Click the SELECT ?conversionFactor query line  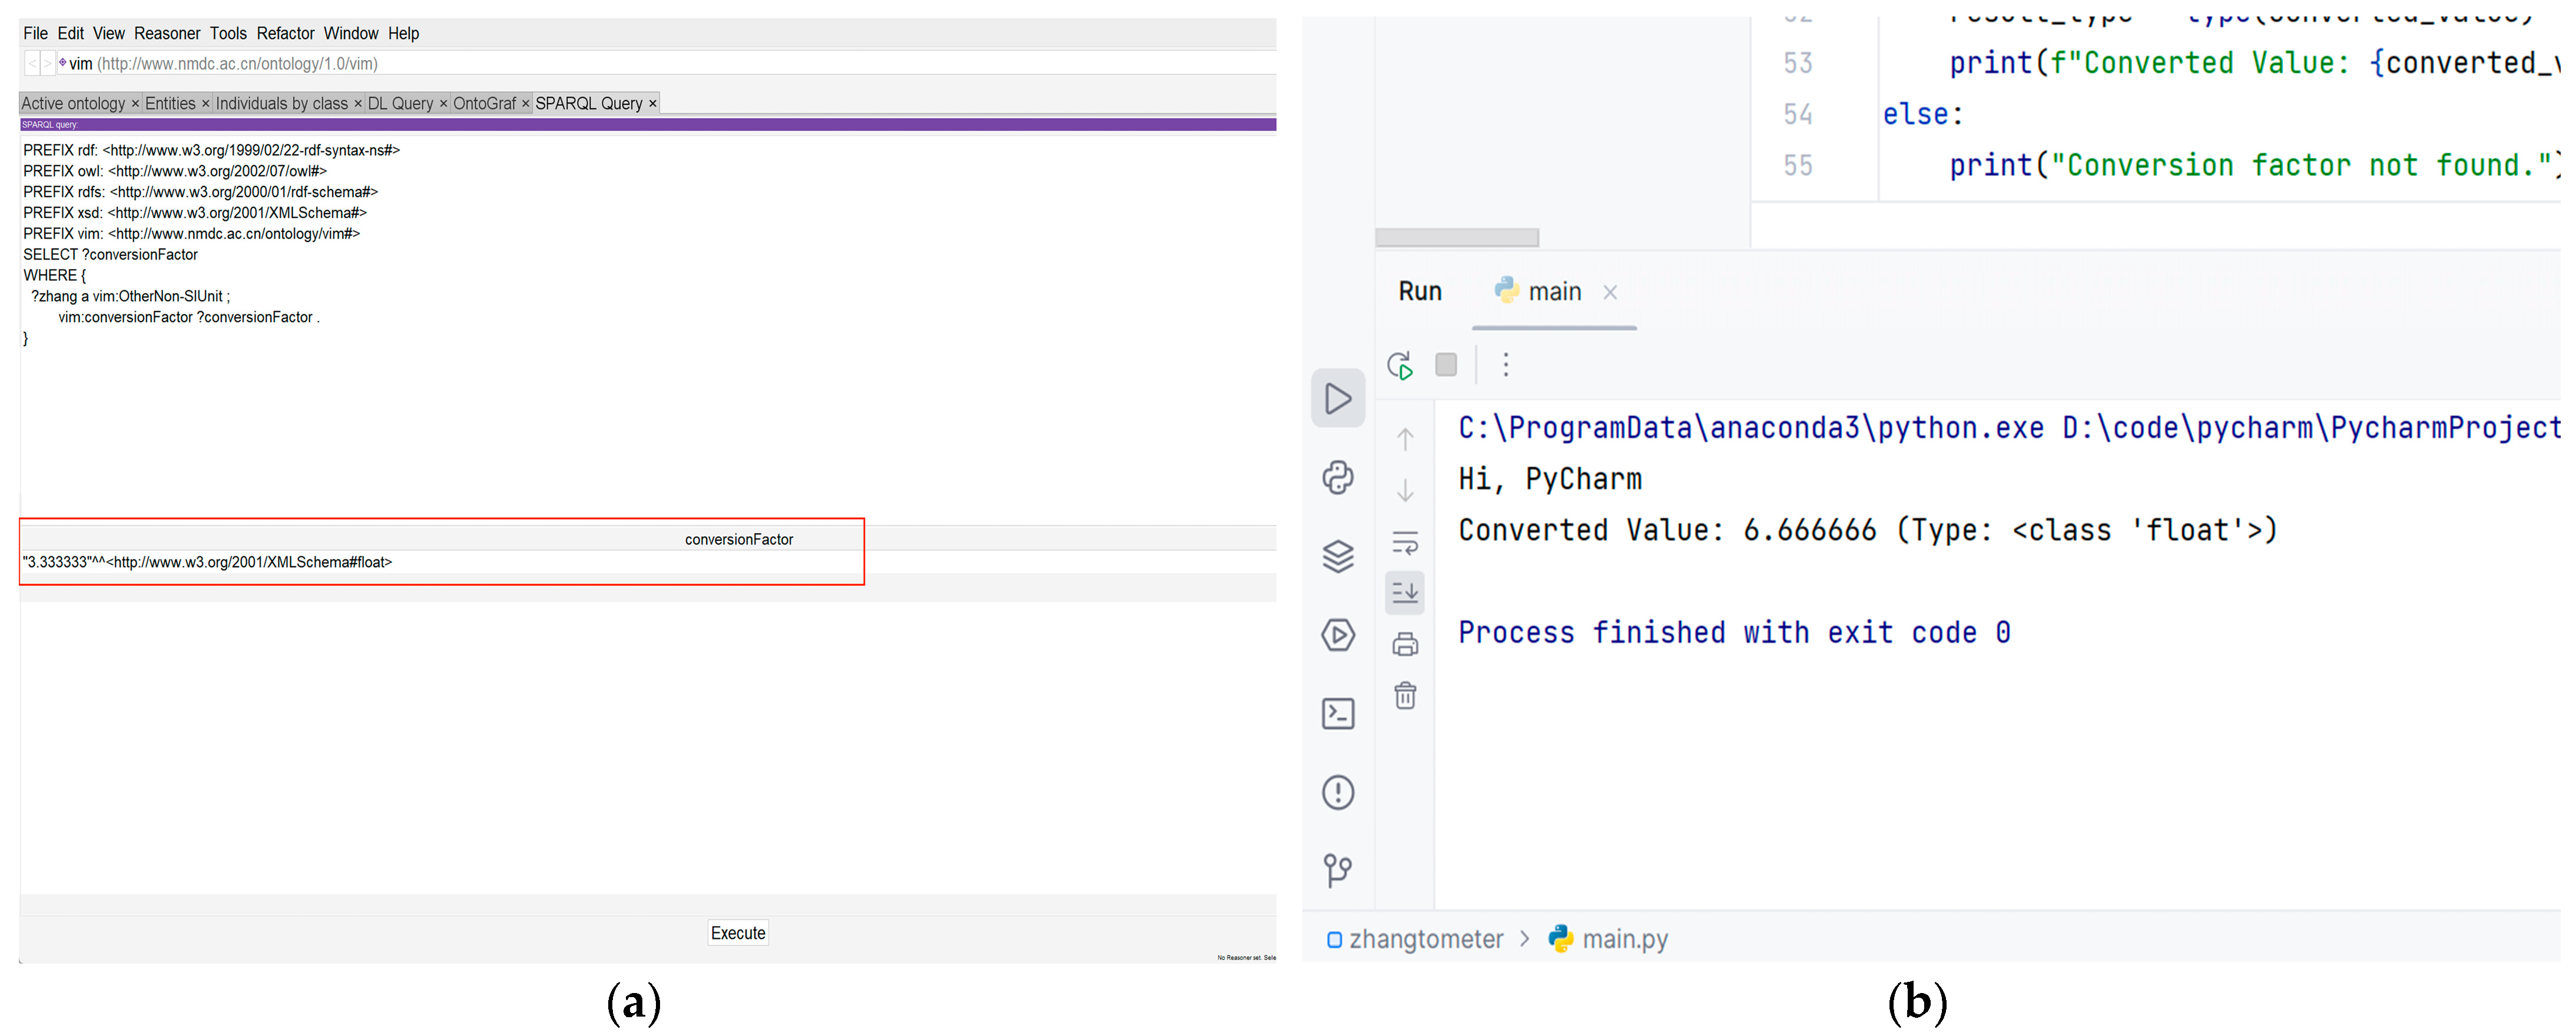tap(111, 255)
